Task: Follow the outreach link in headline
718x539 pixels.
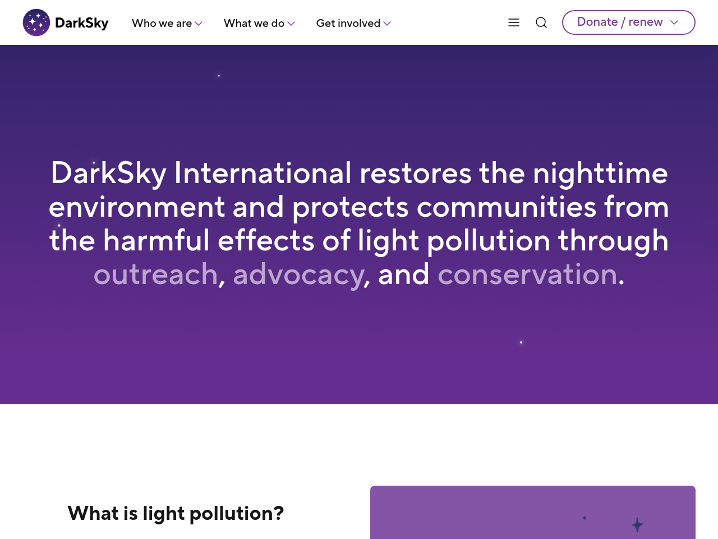Action: (x=155, y=275)
